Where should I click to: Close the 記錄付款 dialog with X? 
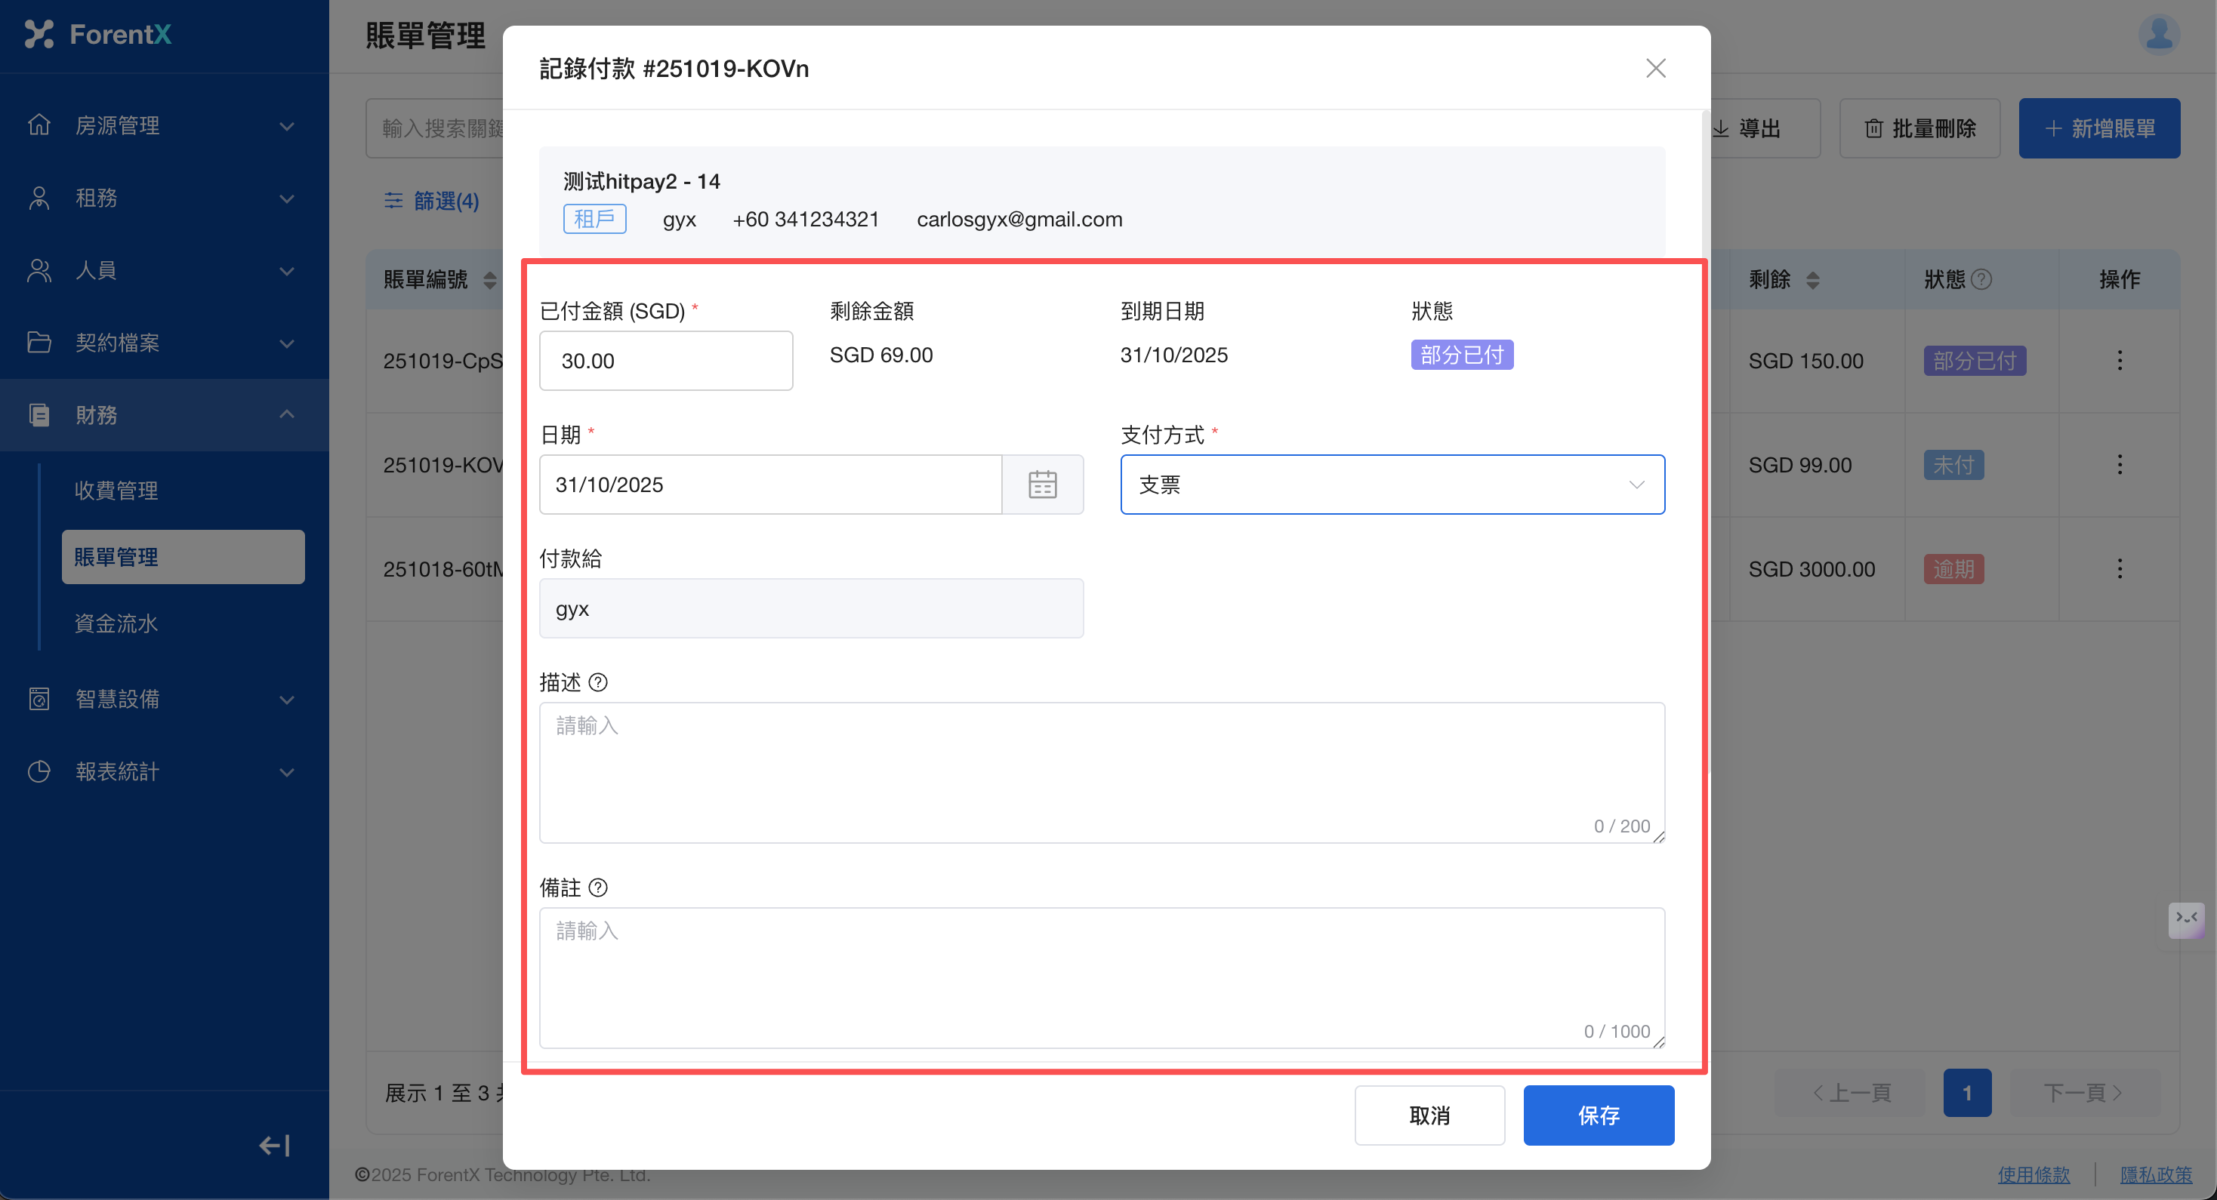tap(1655, 68)
